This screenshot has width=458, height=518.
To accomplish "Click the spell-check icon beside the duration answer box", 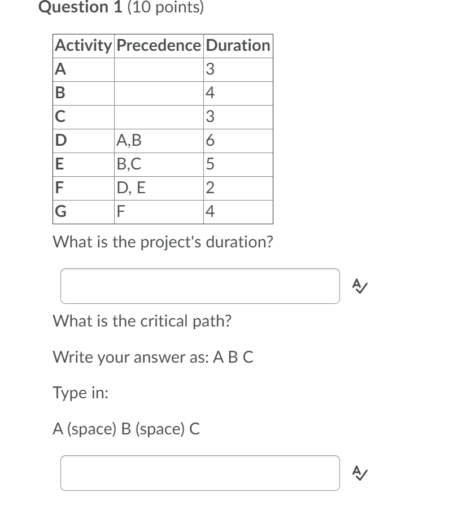I will 360,285.
